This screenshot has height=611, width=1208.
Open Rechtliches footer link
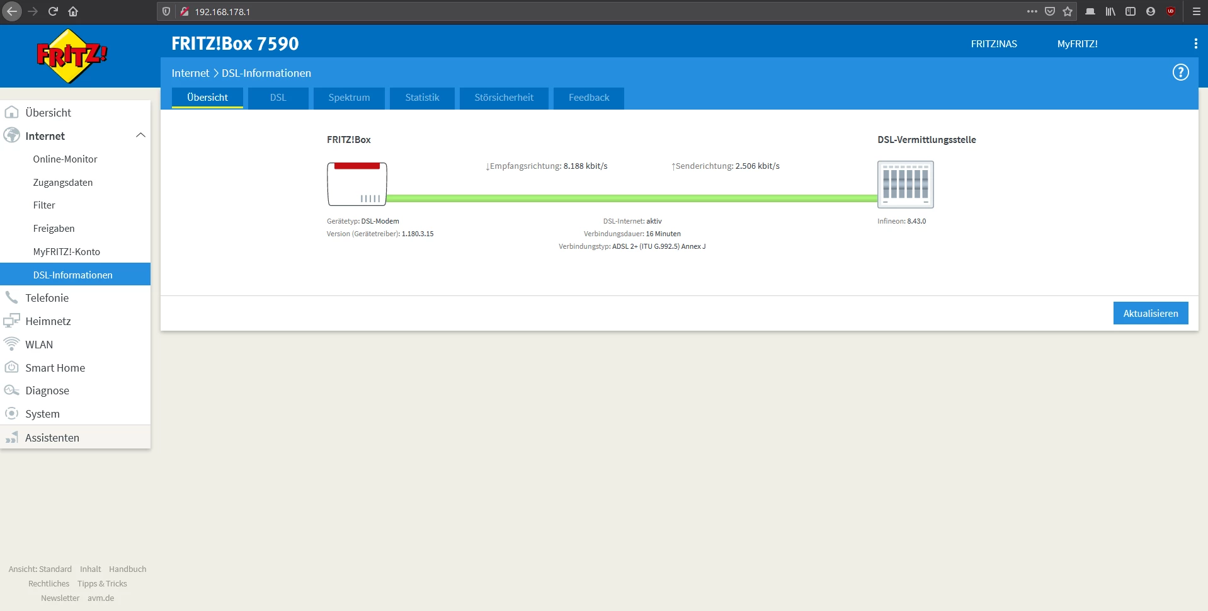click(x=48, y=584)
